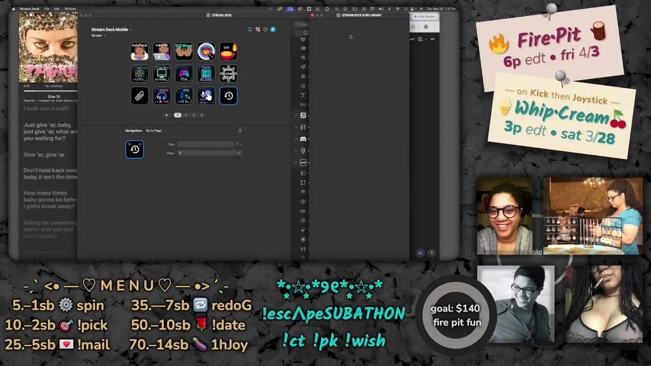Screen dimensions: 651x366
Task: Choose the broadcast stream action in sidebar
Action: [x=303, y=249]
